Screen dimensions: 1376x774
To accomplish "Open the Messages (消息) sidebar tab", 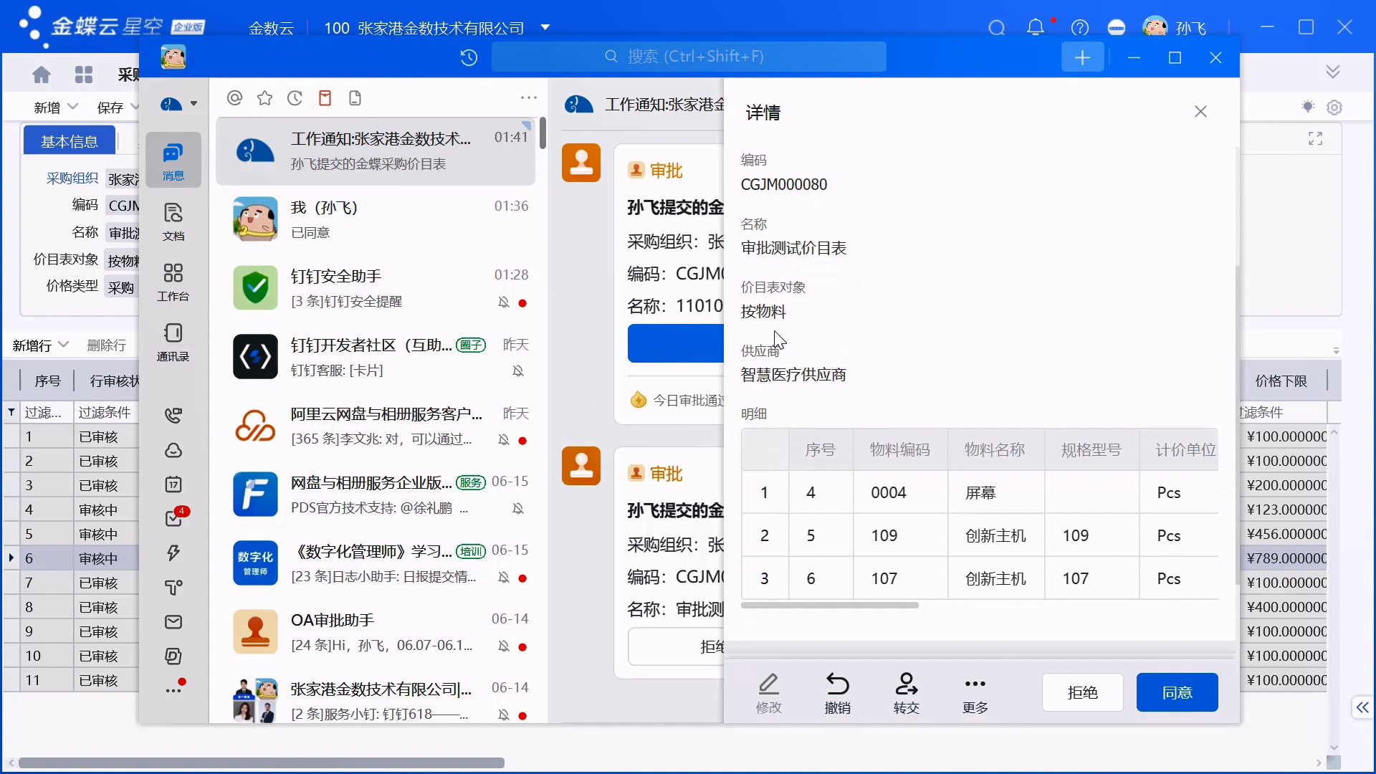I will pyautogui.click(x=173, y=161).
